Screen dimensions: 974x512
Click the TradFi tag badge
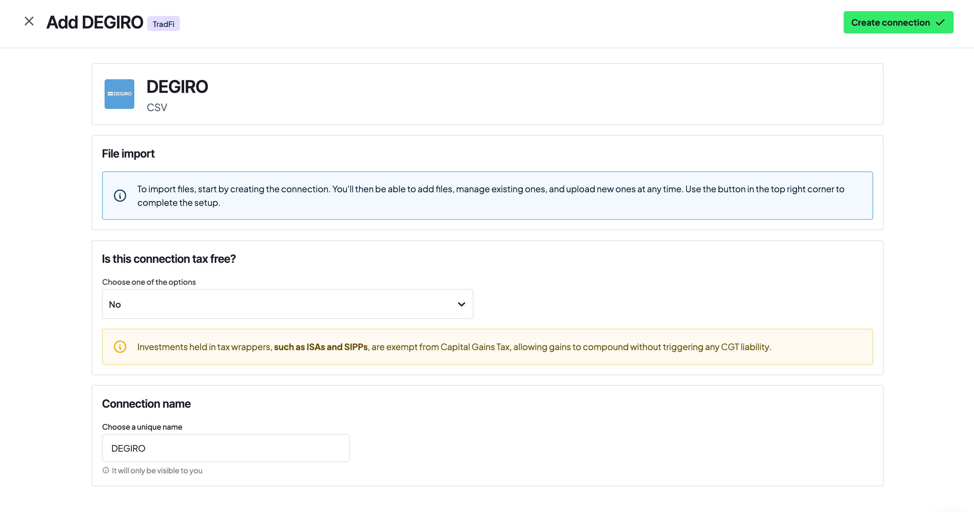163,24
